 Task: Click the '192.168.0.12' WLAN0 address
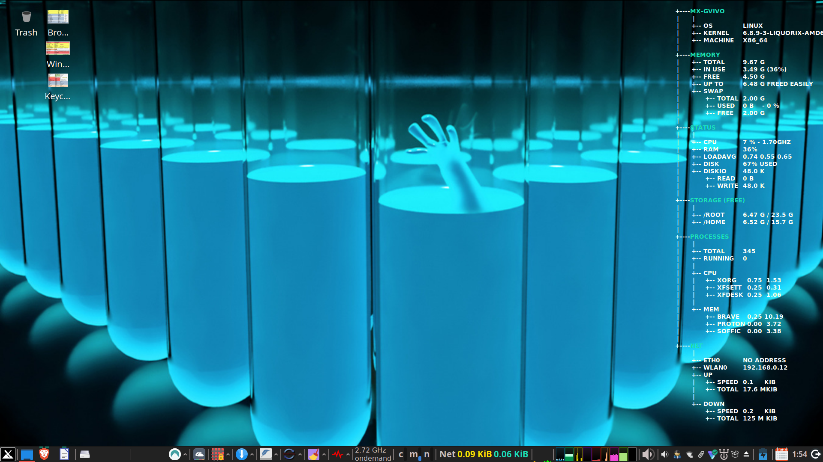(x=765, y=367)
